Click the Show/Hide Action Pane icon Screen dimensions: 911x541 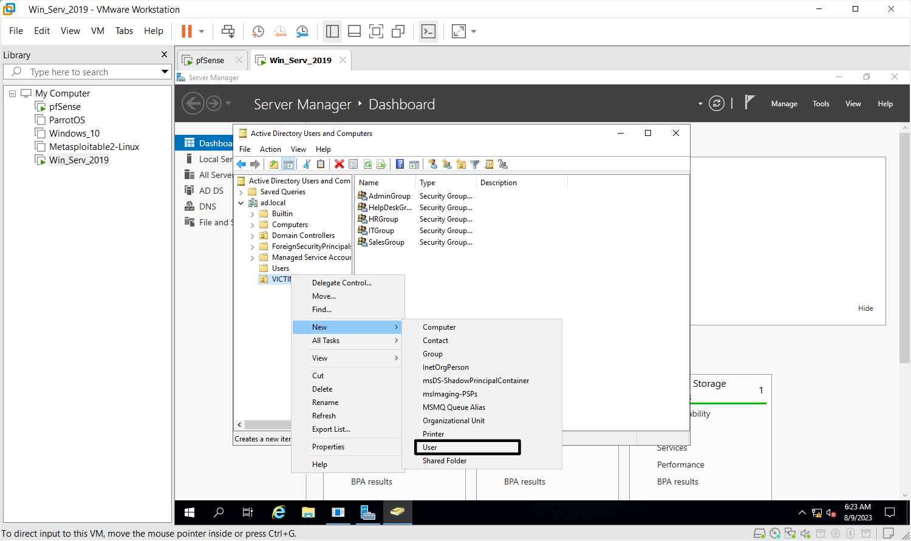pos(414,164)
